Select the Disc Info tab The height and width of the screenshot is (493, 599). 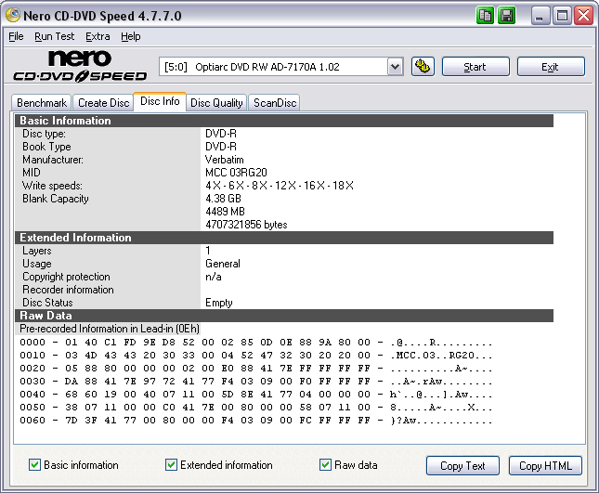160,101
